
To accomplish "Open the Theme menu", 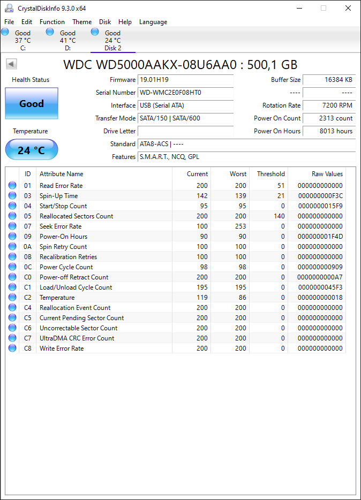I will coord(82,22).
